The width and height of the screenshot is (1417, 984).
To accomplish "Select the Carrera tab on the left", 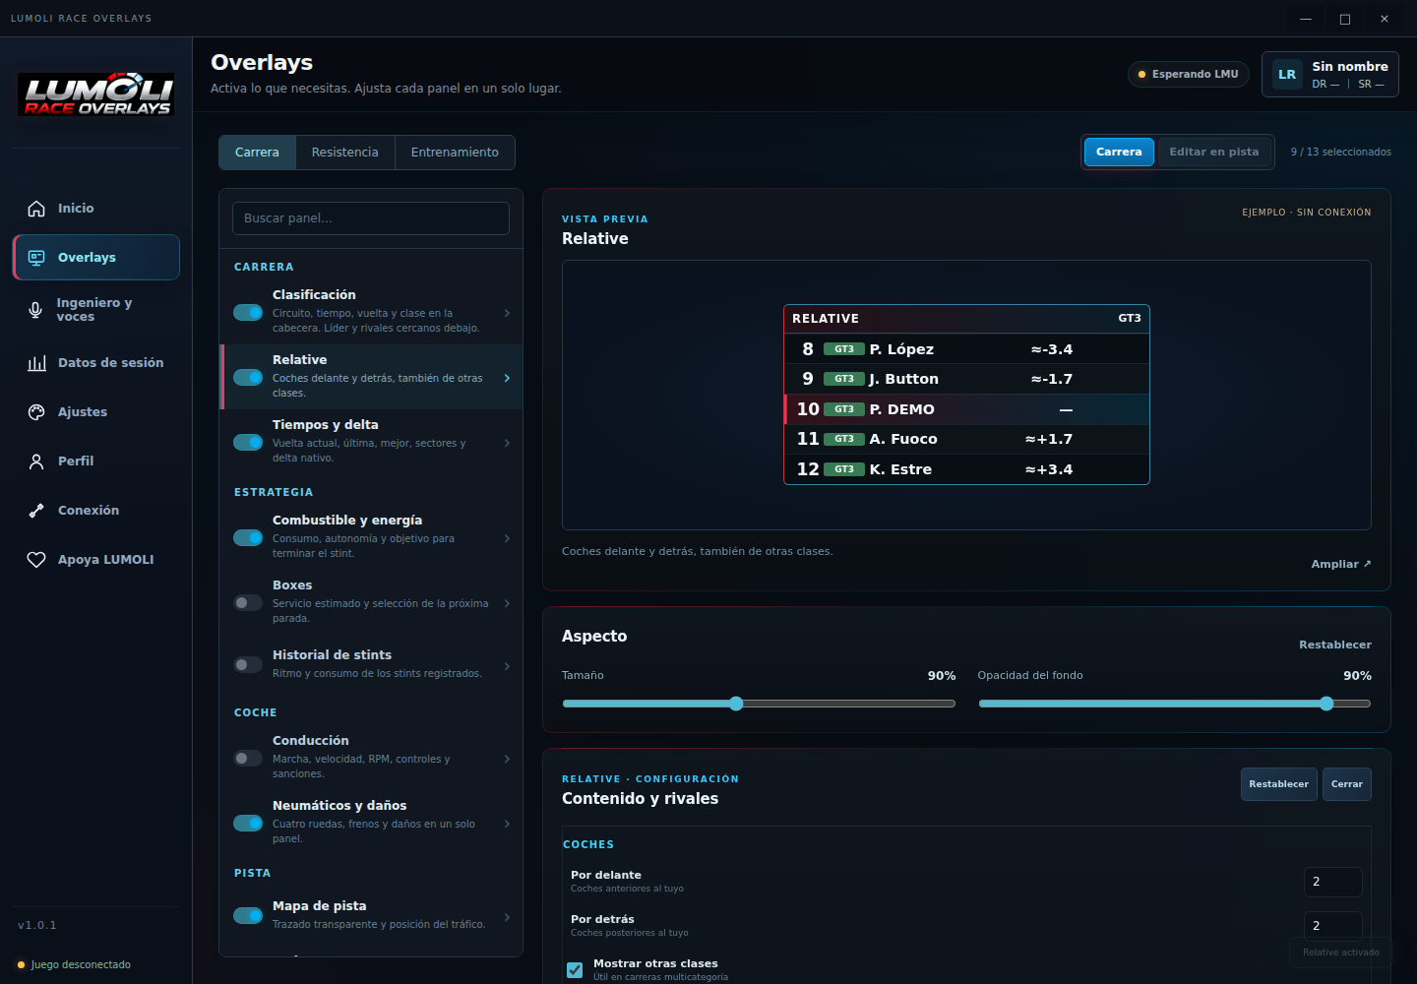I will click(257, 153).
